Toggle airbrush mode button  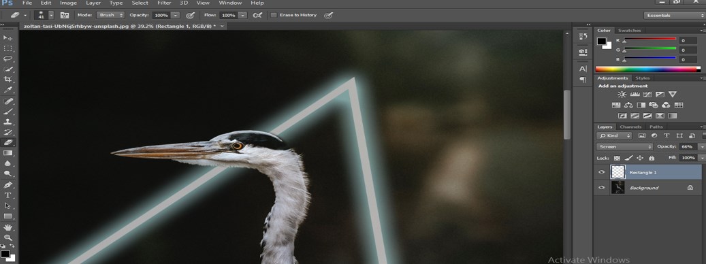[257, 15]
